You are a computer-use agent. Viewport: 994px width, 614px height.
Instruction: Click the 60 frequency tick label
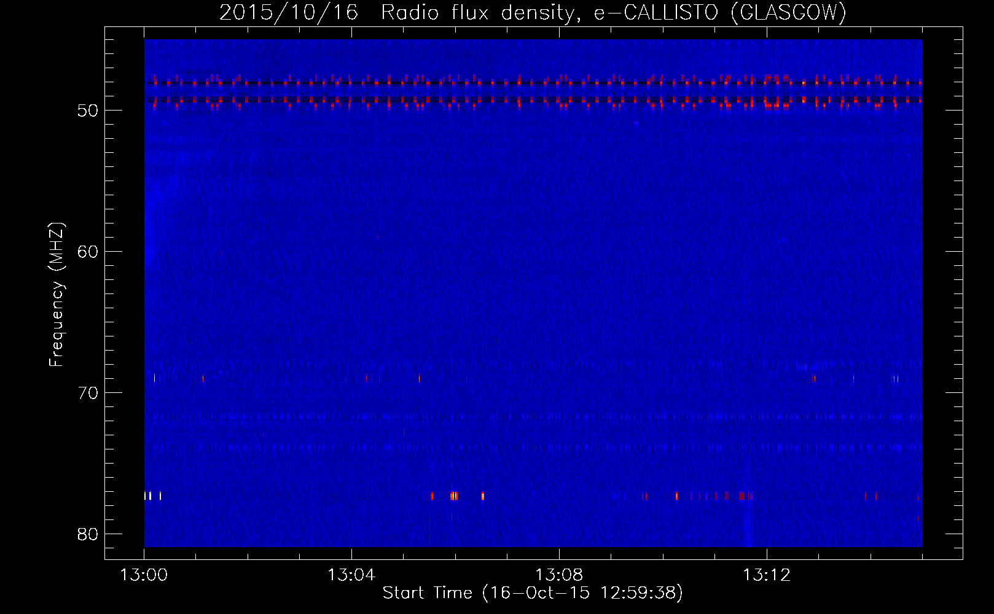[88, 252]
